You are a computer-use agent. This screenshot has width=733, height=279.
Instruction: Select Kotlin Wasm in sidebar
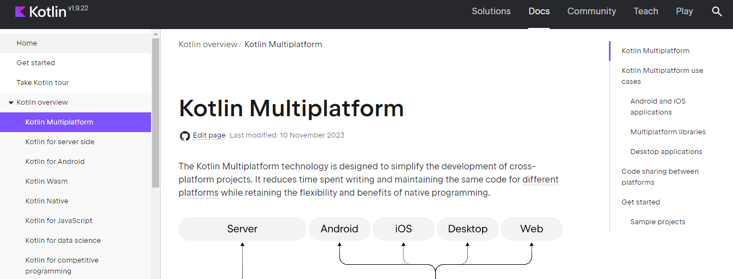(x=47, y=181)
